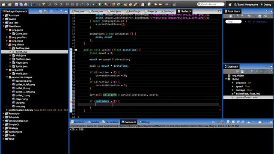This screenshot has height=154, width=274.
Task: Switch to the Test.java editor tab
Action: pyautogui.click(x=78, y=12)
